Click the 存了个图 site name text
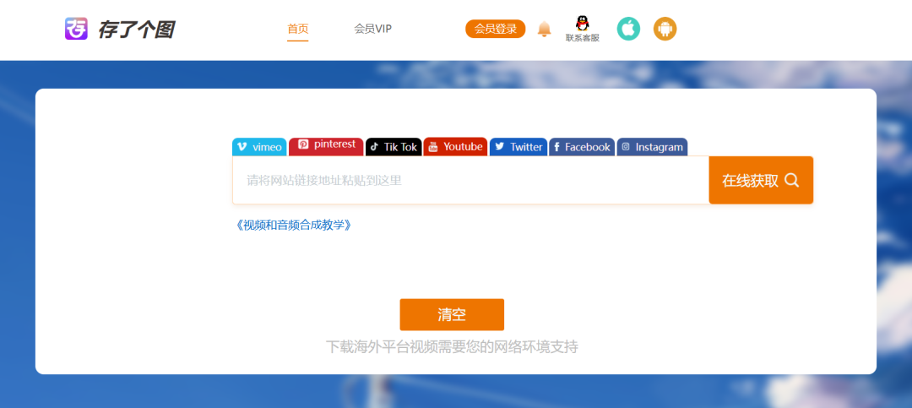912x408 pixels. tap(136, 30)
